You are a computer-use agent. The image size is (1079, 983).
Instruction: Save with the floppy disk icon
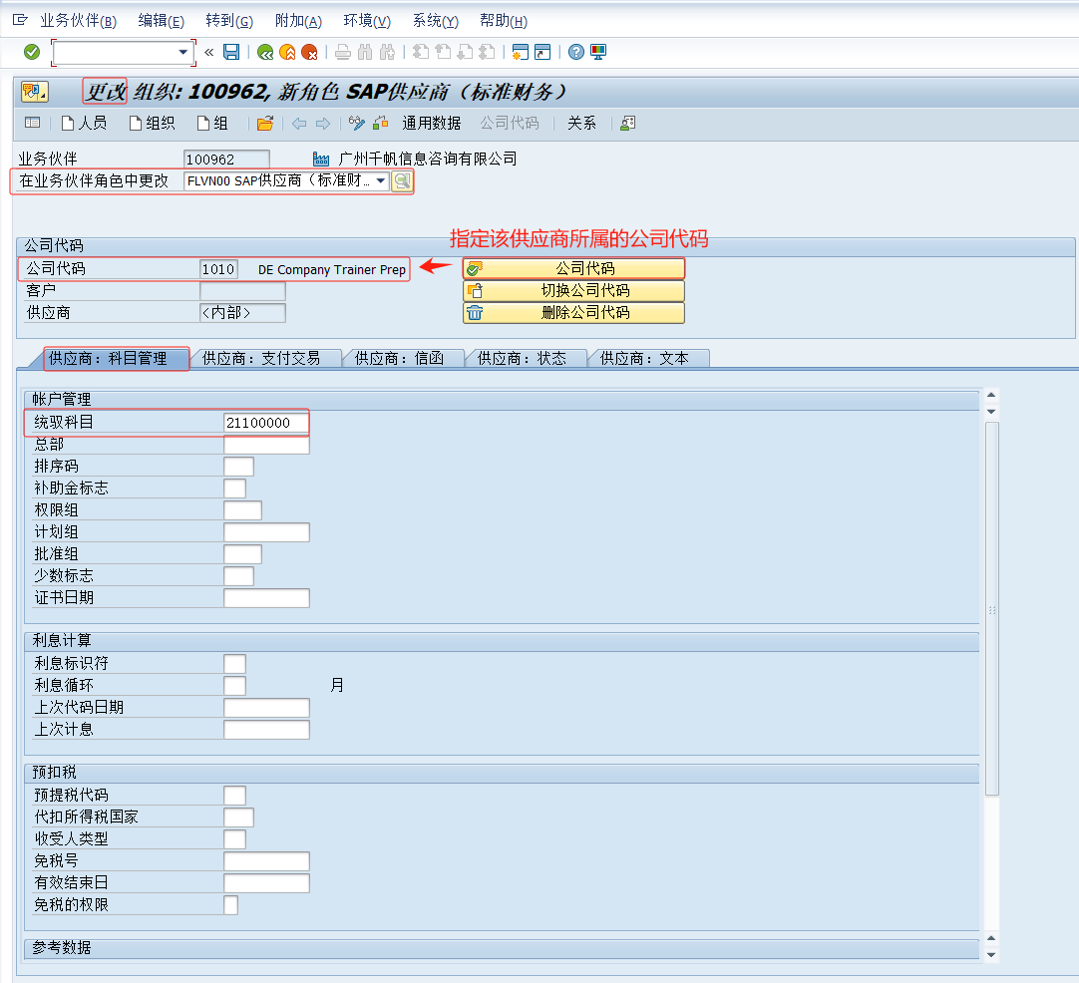click(x=231, y=52)
